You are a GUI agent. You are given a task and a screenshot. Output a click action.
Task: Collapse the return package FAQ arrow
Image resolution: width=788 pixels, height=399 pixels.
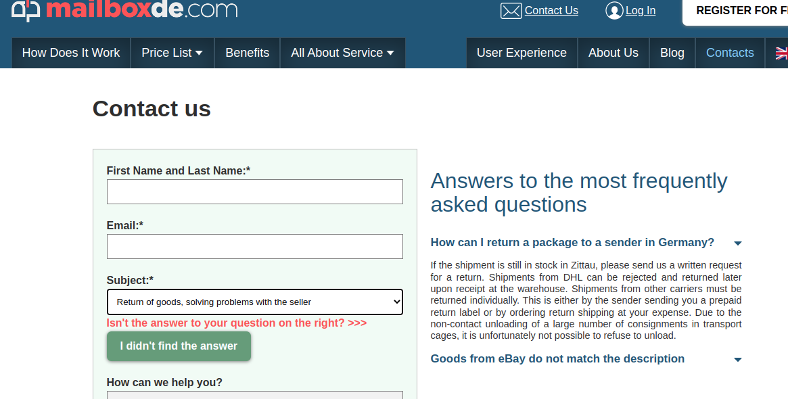click(738, 243)
